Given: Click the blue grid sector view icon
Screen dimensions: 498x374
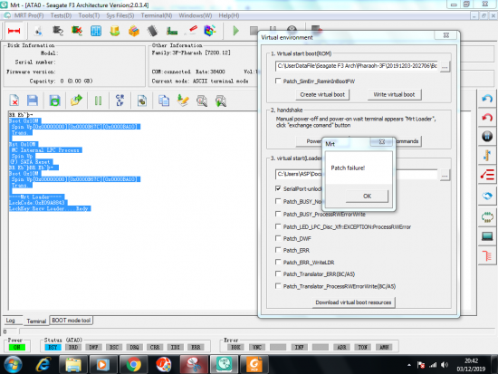Looking at the screenshot, I should tap(96, 31).
